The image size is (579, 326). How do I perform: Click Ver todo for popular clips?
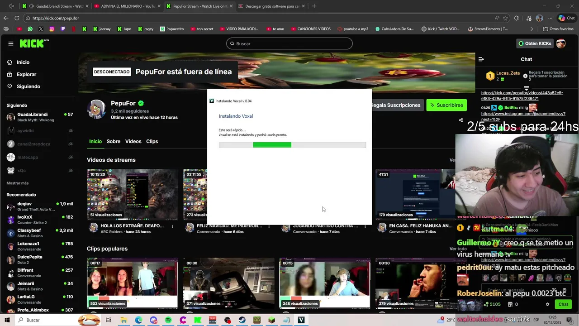(x=458, y=249)
